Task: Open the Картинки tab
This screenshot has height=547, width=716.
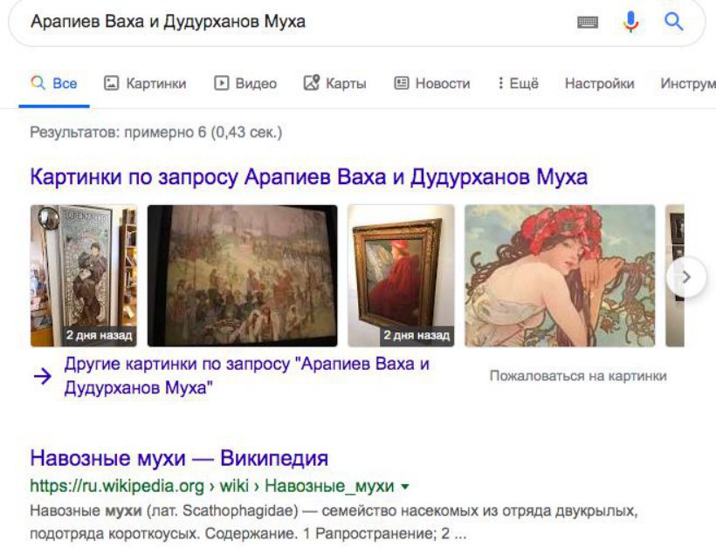Action: click(x=145, y=84)
